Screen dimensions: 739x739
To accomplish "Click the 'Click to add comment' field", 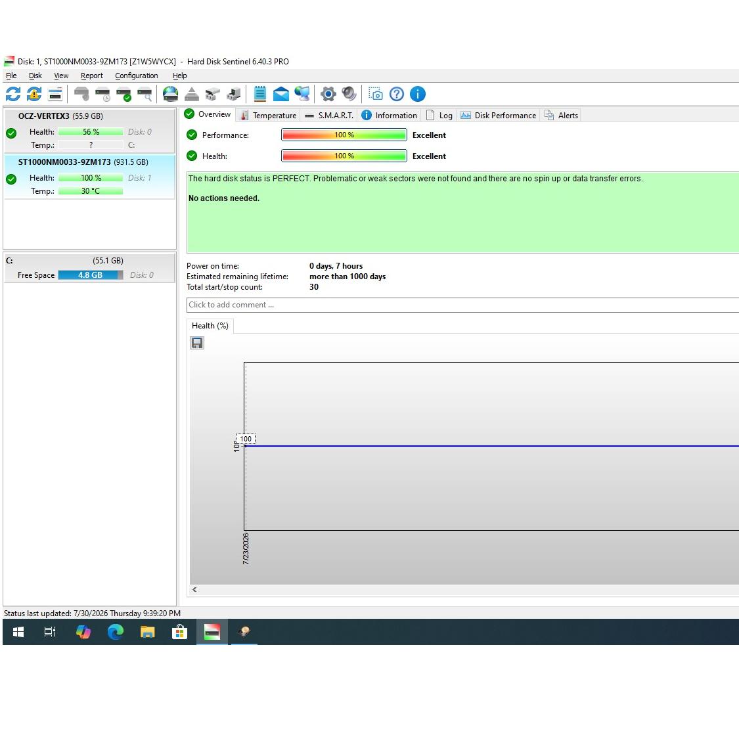I will 462,305.
